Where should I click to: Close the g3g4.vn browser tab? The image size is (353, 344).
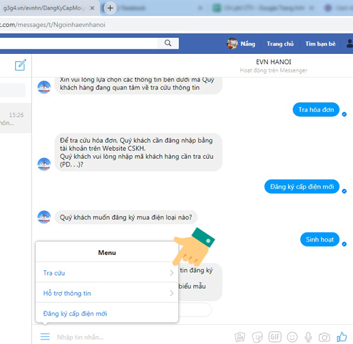click(92, 8)
